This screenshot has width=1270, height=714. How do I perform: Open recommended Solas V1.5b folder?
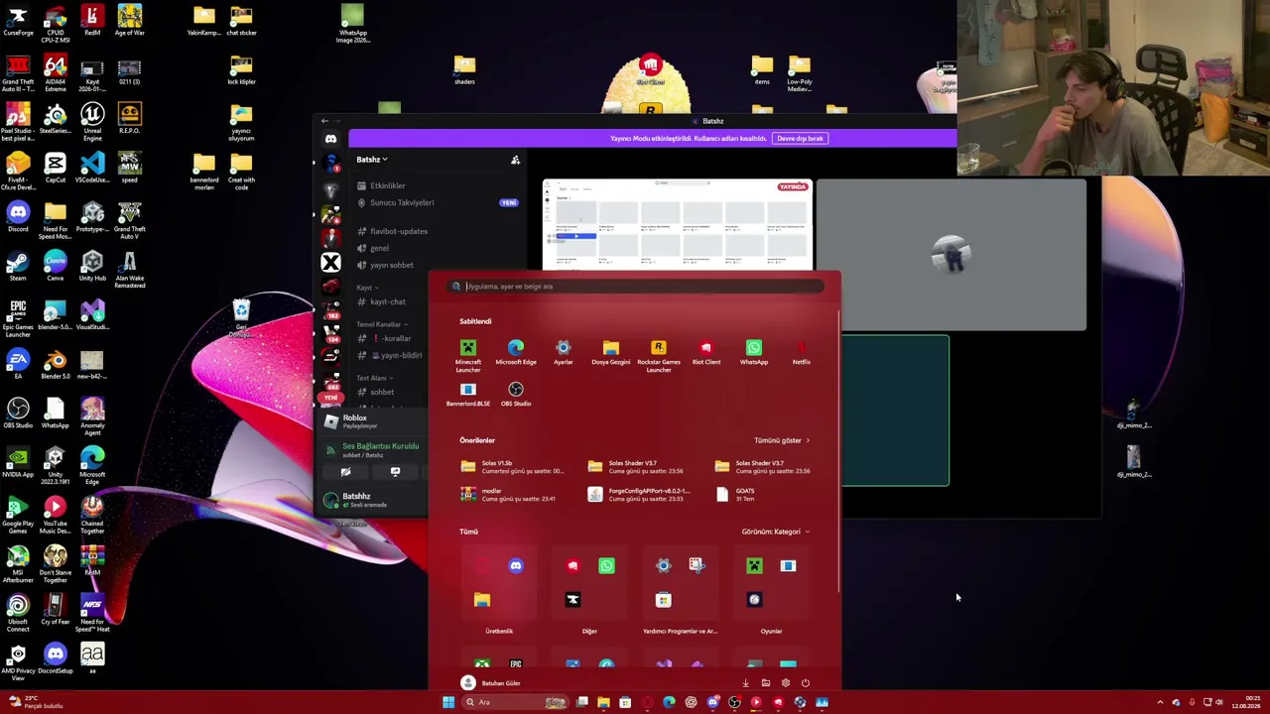pos(512,467)
